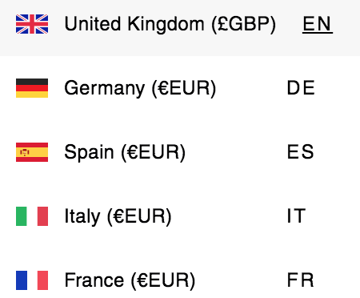The width and height of the screenshot is (360, 298).
Task: Click the Italian green-white-red flag icon
Action: point(32,216)
